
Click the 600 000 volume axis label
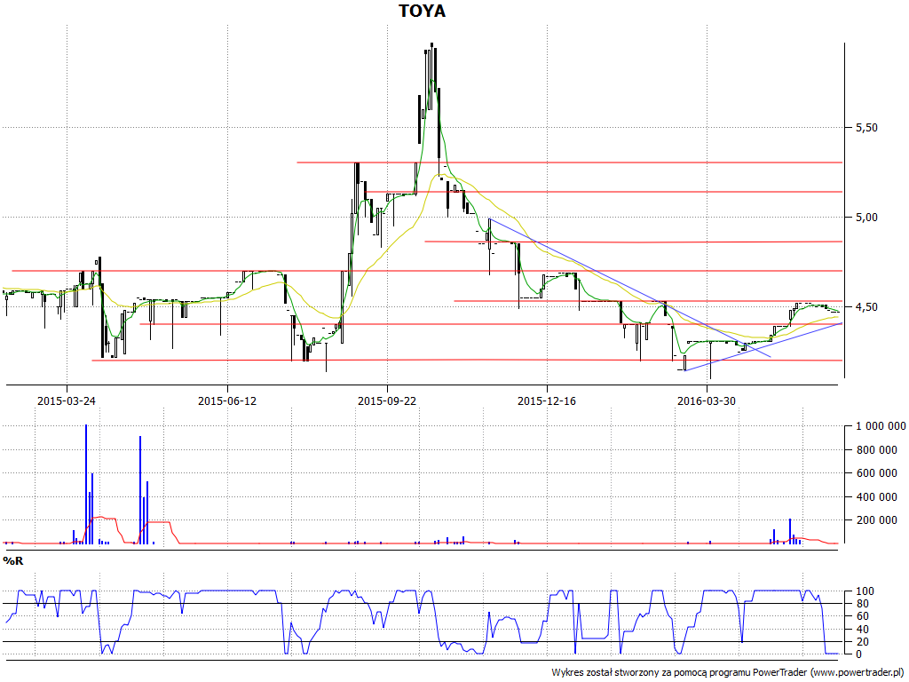pyautogui.click(x=876, y=473)
